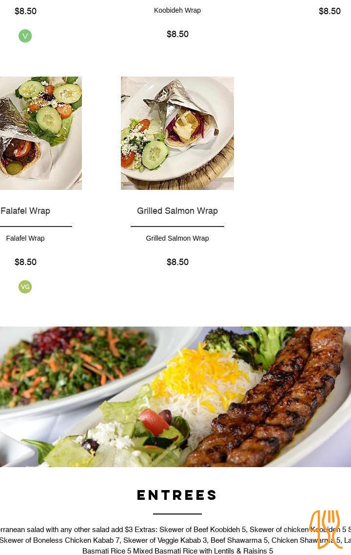Click the green V vegetarian badge
Screen dimensions: 351x555
(25, 36)
